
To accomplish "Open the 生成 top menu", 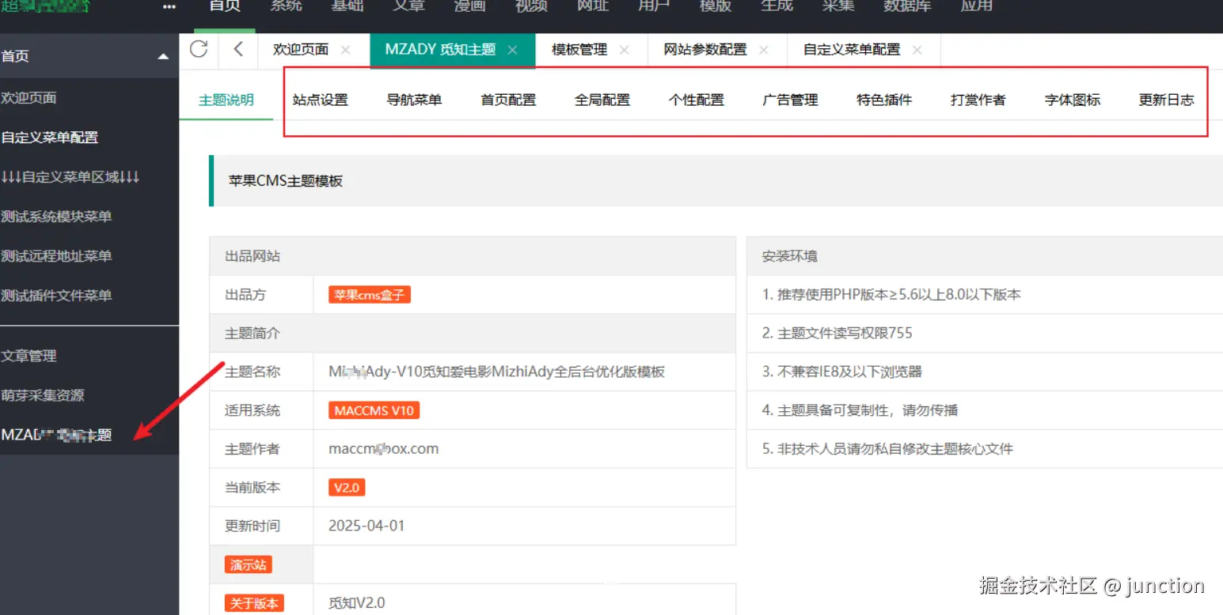I will pyautogui.click(x=777, y=6).
